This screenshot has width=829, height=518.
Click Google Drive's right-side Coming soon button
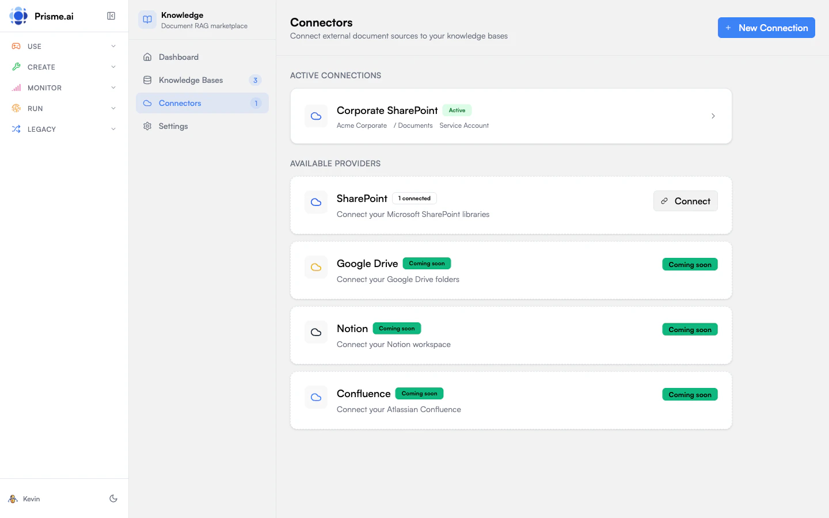pos(690,265)
